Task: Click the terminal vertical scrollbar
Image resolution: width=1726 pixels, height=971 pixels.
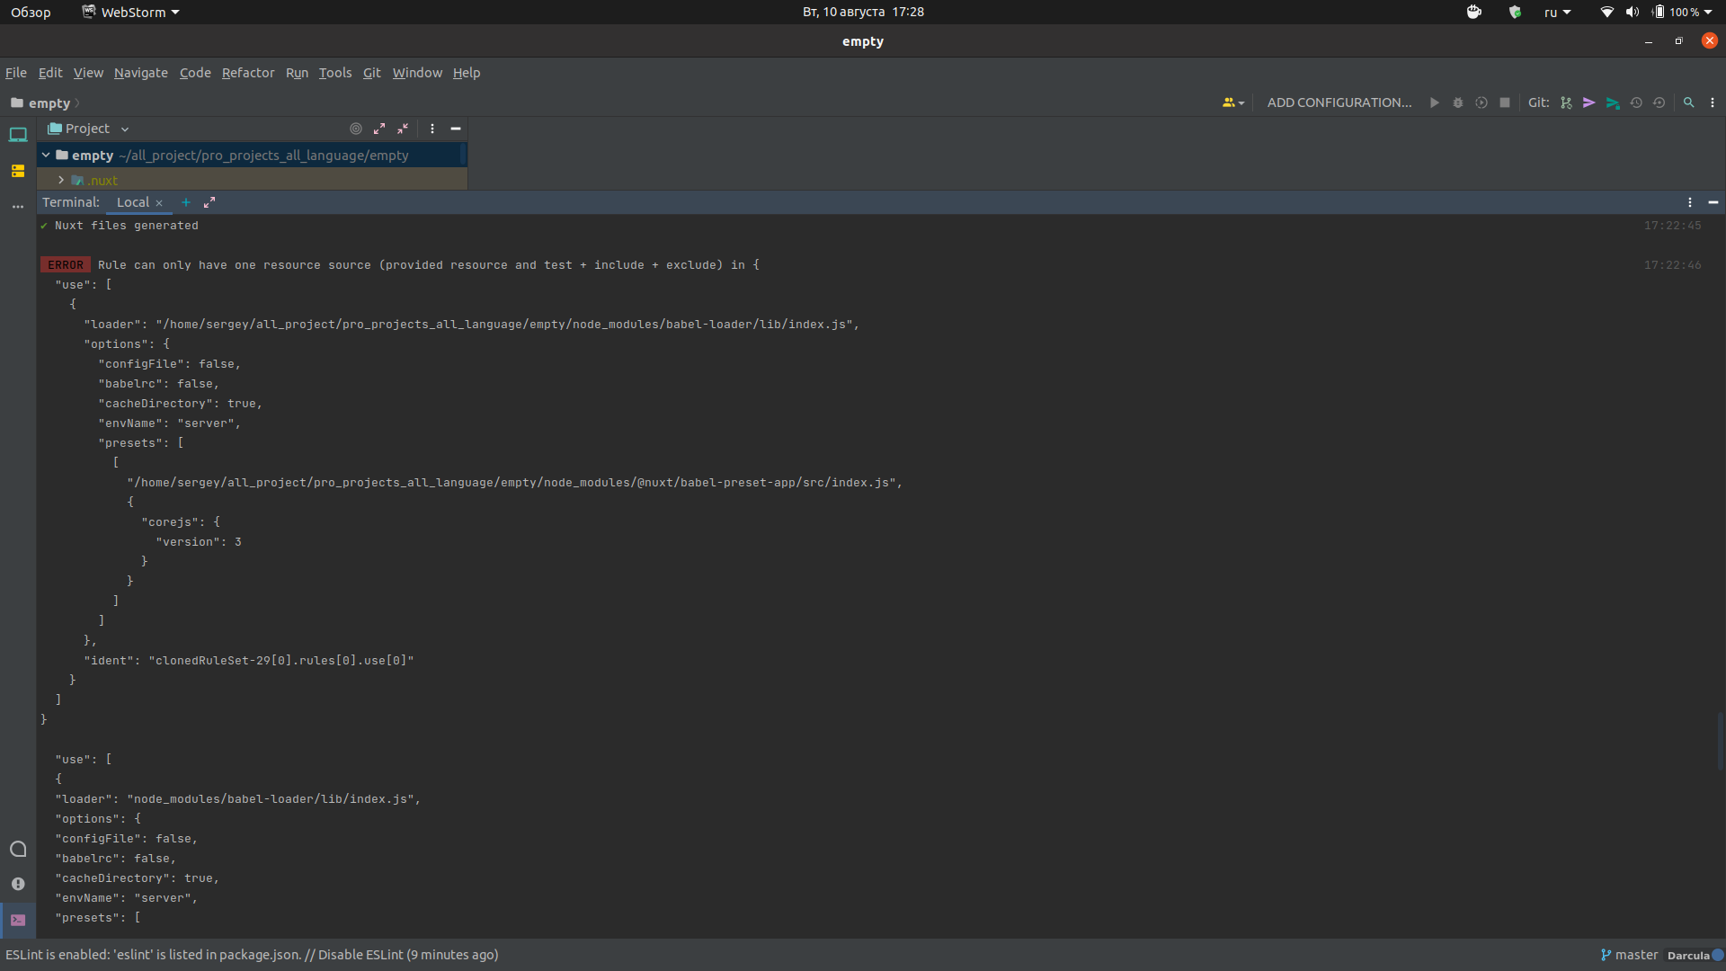Action: [x=1720, y=741]
